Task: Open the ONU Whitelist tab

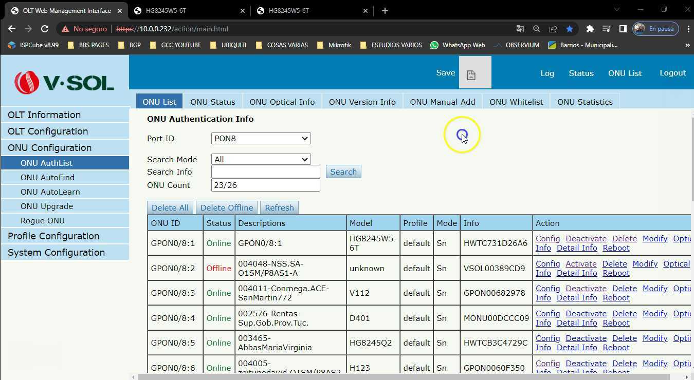Action: pos(516,102)
